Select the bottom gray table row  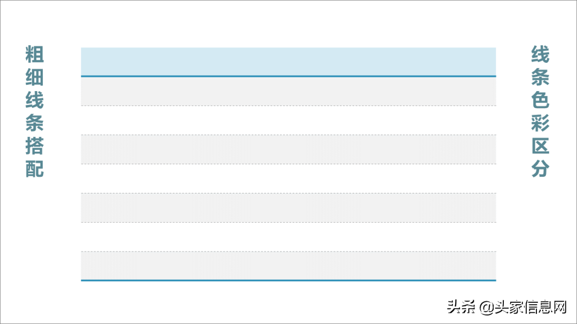tap(288, 265)
